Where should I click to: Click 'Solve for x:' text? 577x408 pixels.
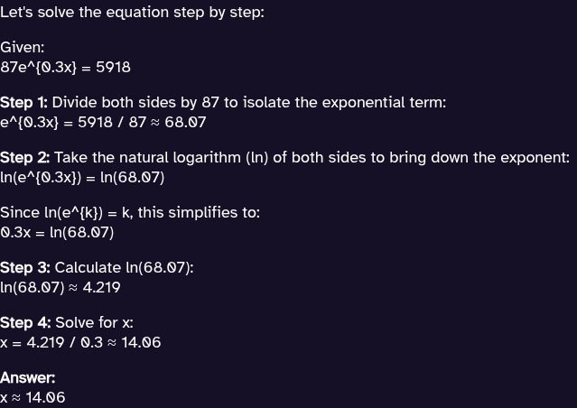(x=94, y=322)
